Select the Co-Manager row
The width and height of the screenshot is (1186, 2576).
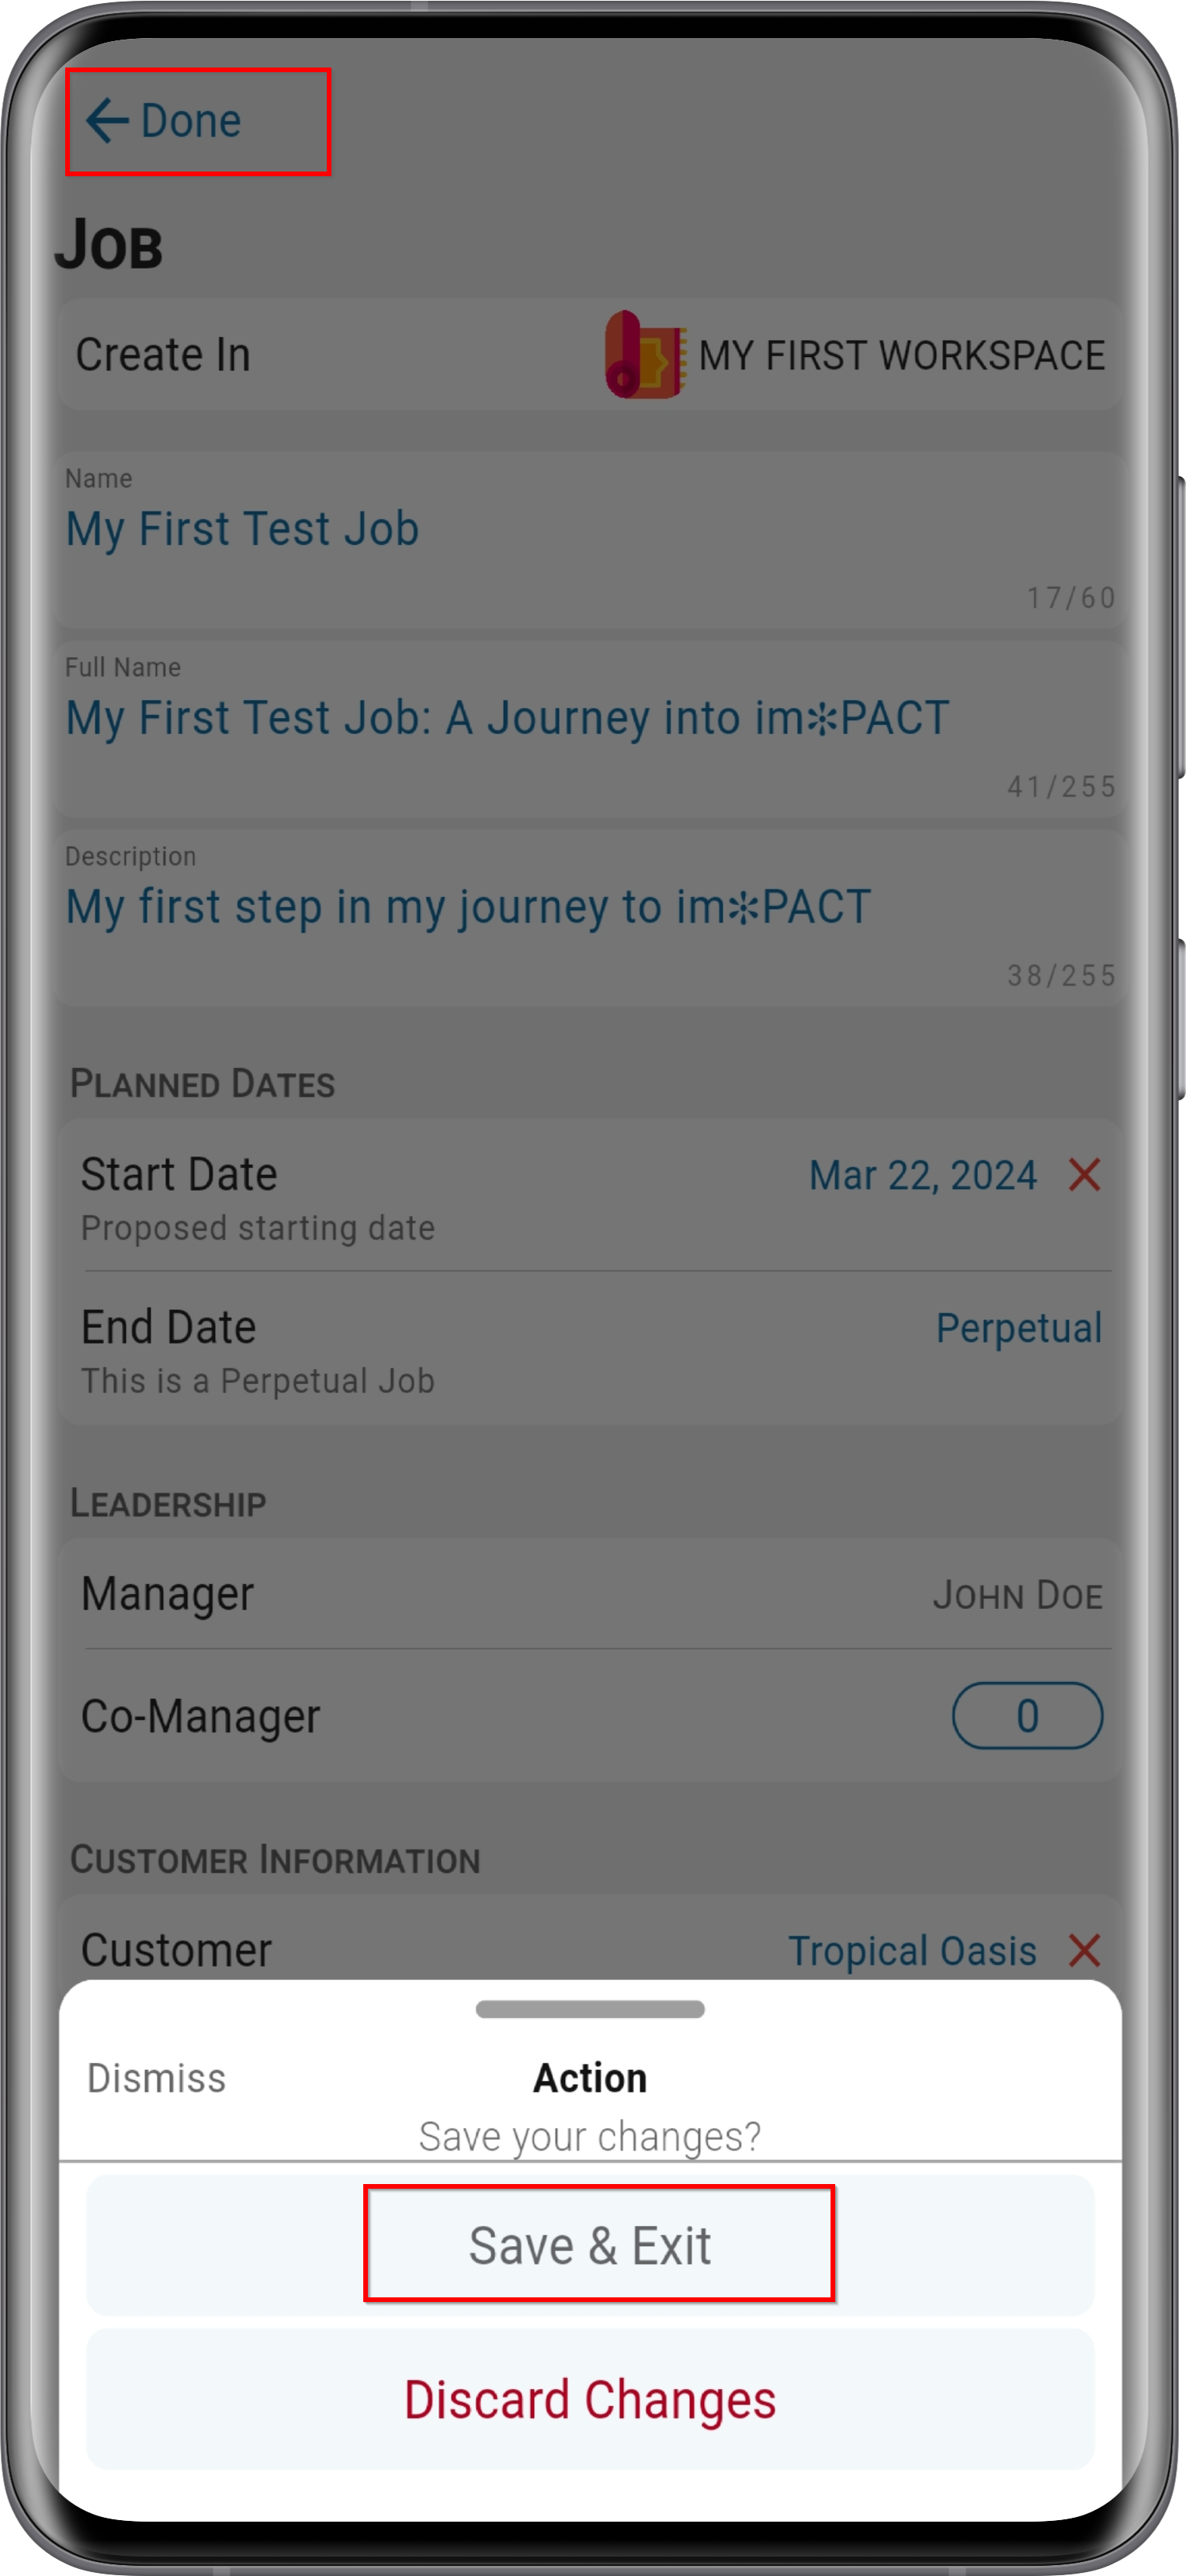[590, 1715]
